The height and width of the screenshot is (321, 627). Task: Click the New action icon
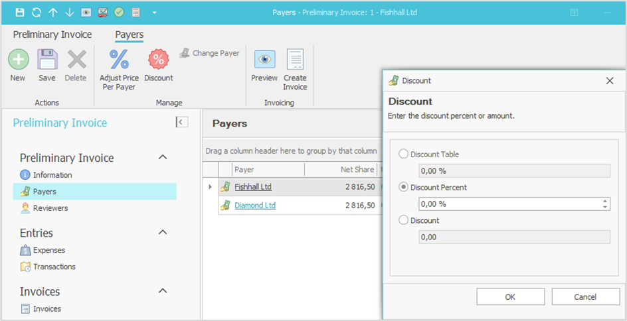click(x=18, y=60)
